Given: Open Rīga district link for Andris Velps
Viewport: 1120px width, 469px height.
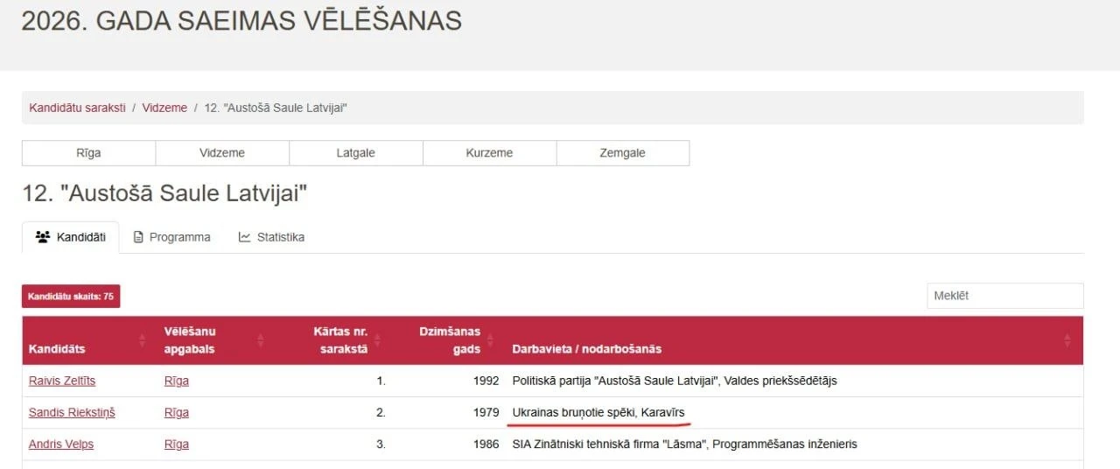Looking at the screenshot, I should (177, 444).
